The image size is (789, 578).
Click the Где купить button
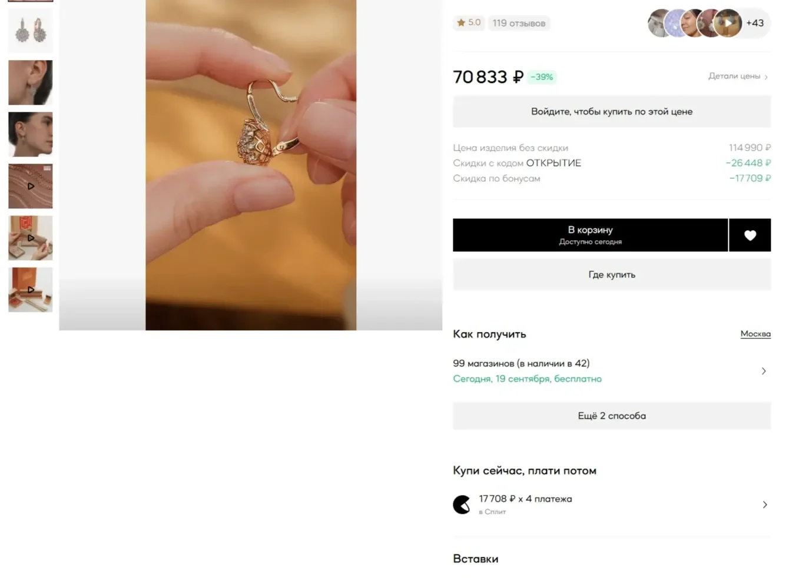point(612,274)
